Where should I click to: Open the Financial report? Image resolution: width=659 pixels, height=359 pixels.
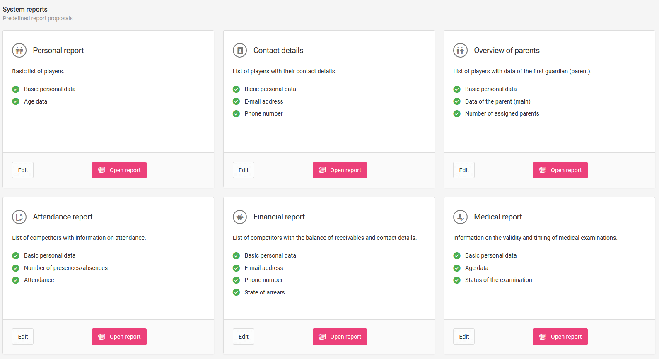(340, 337)
